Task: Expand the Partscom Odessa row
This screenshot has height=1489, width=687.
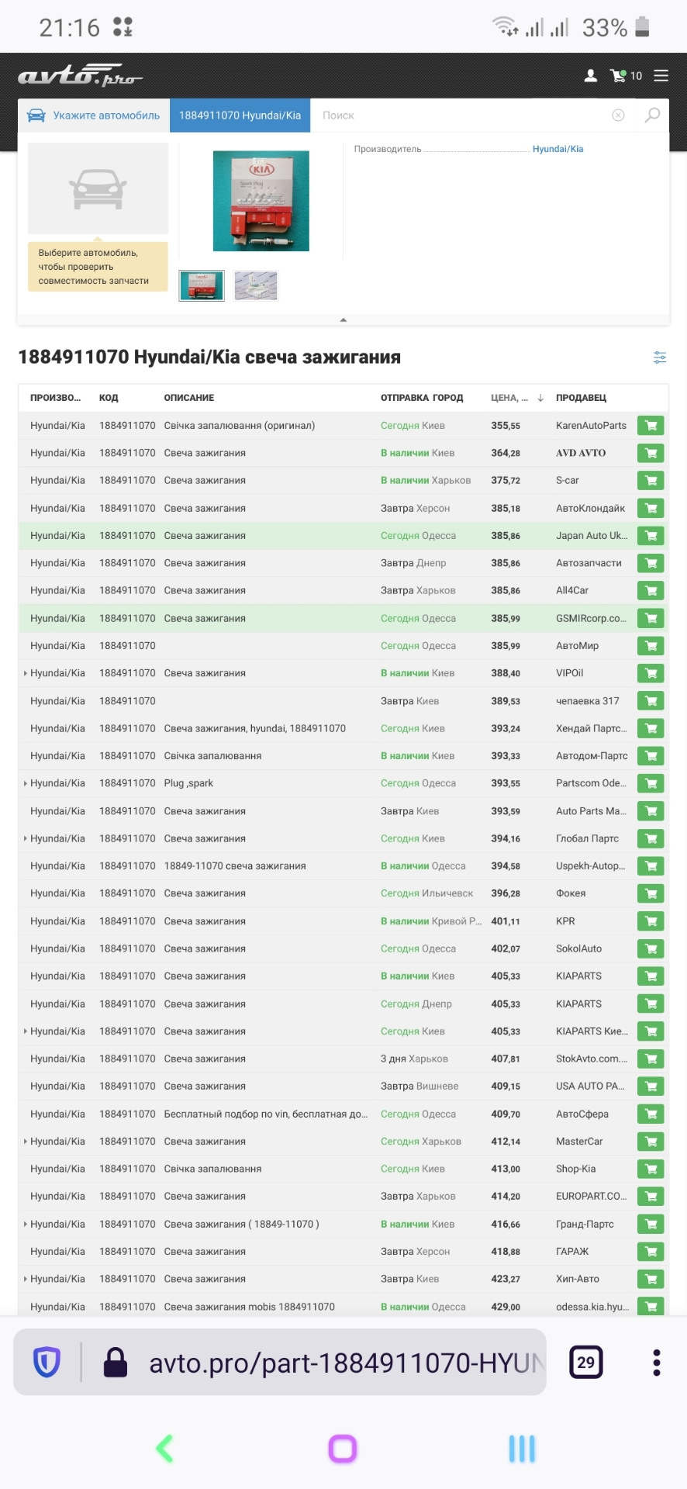Action: pos(26,783)
